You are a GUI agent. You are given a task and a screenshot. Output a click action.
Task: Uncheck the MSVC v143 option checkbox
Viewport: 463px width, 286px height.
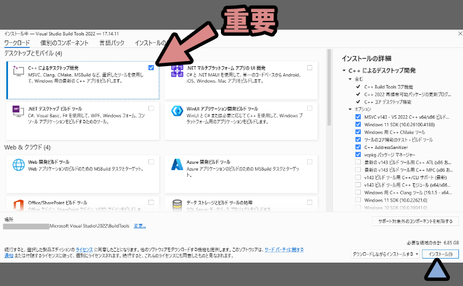[358, 116]
